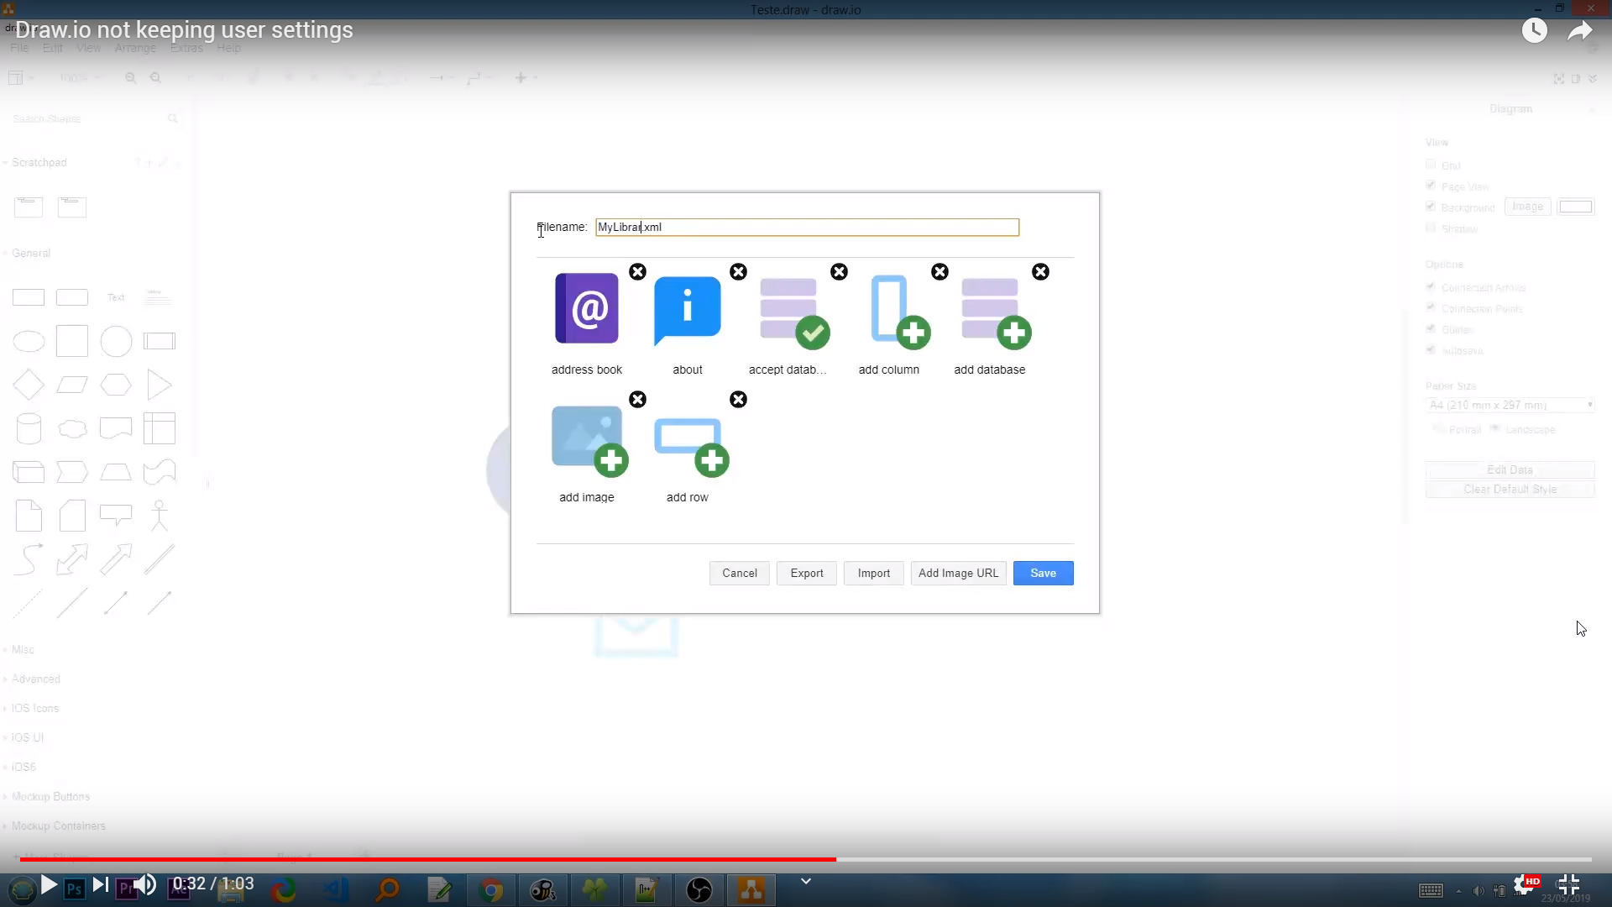The width and height of the screenshot is (1612, 907).
Task: Select the cylinder shape in General panel
Action: click(29, 428)
